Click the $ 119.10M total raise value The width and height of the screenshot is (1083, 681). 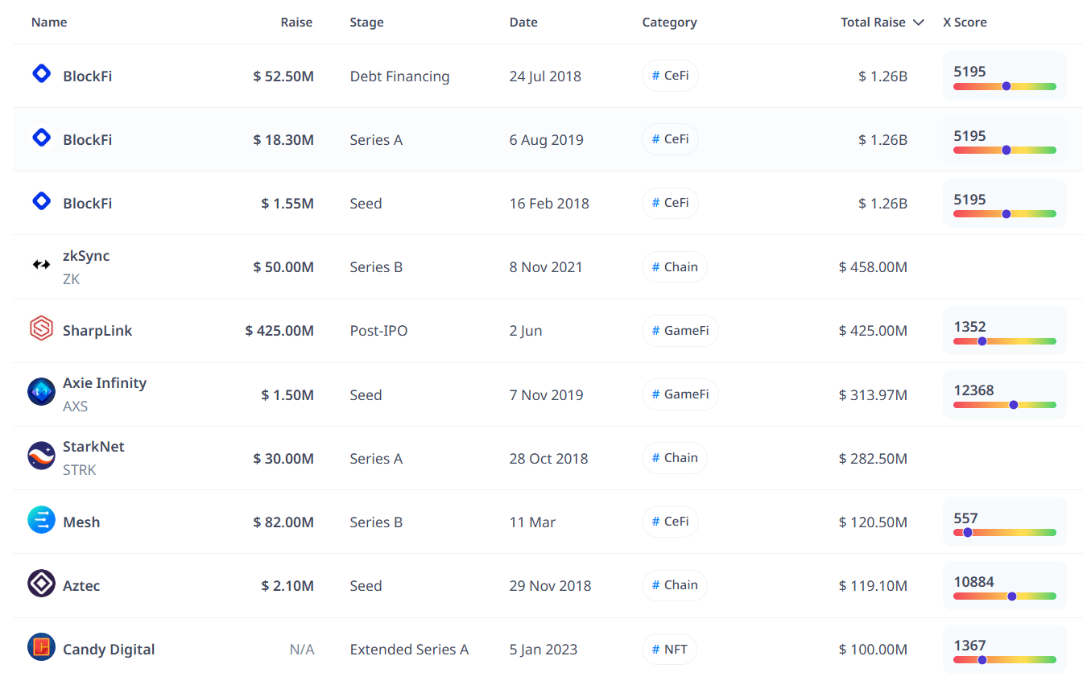873,586
